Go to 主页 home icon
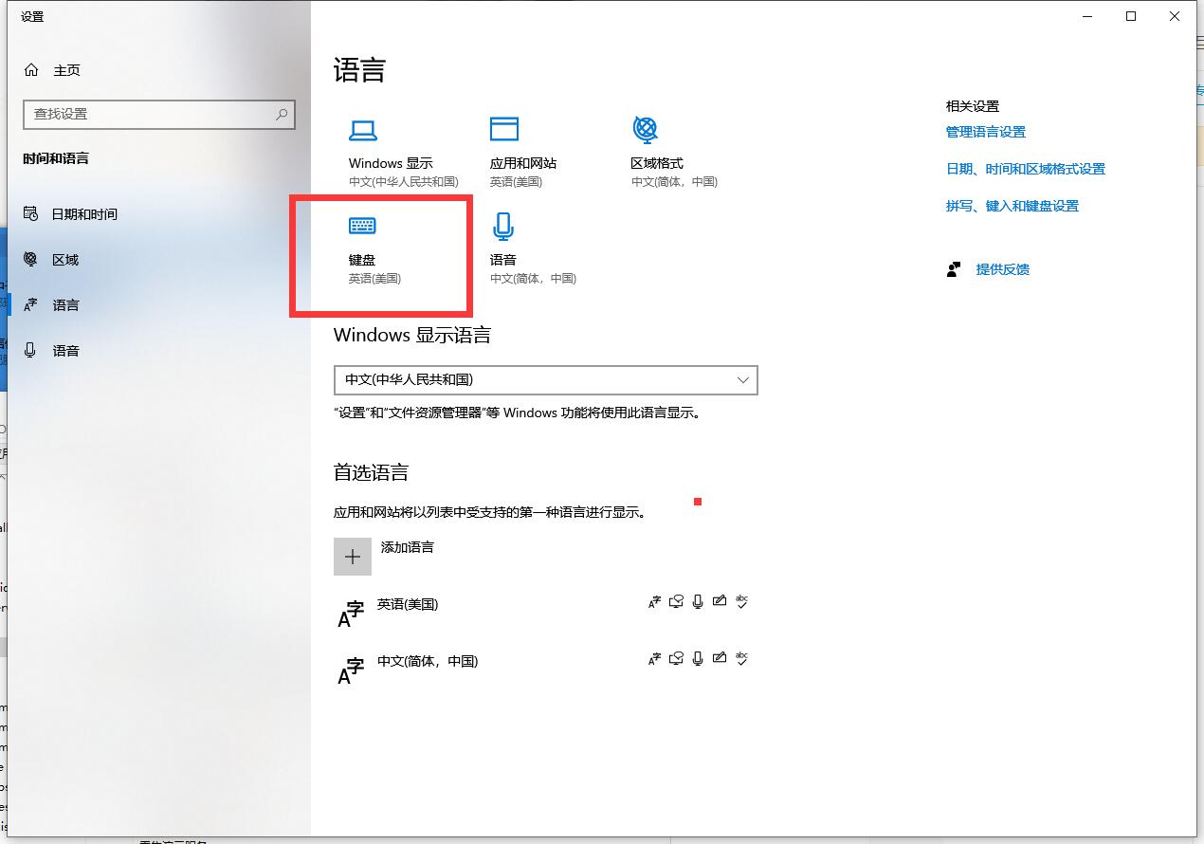Screen dimensions: 1204x844 [31, 70]
